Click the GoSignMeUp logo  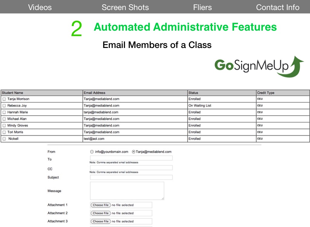tap(259, 66)
